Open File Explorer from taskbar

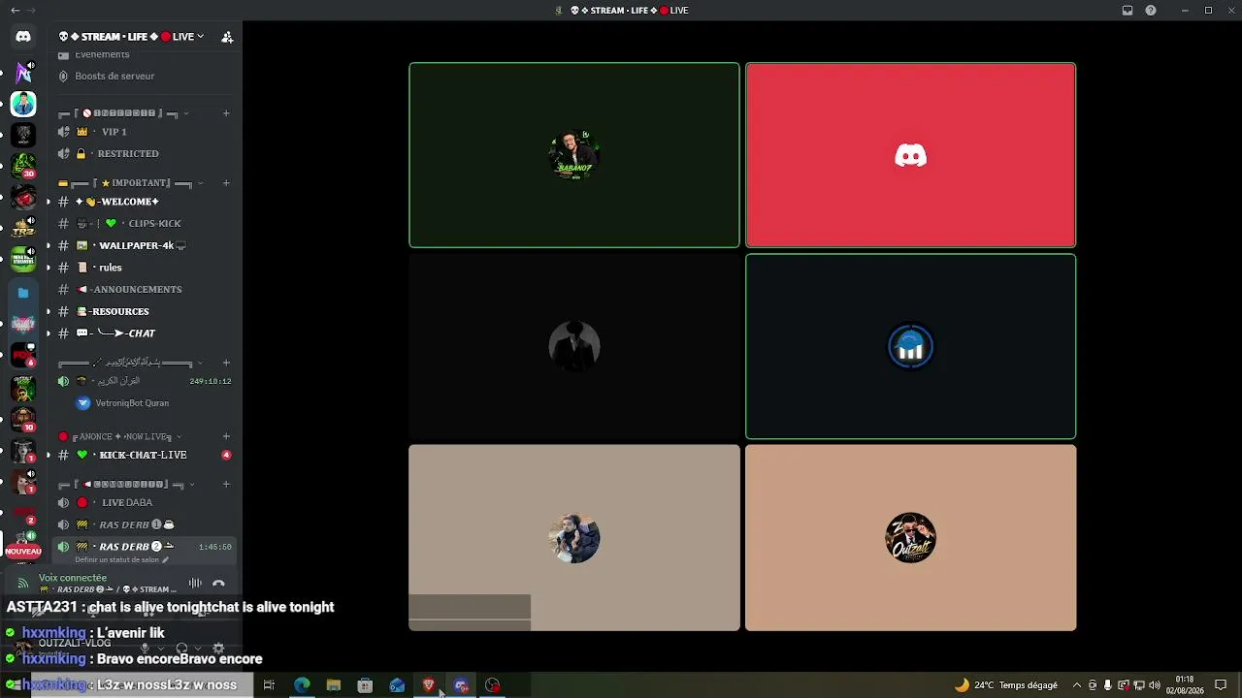pos(334,685)
